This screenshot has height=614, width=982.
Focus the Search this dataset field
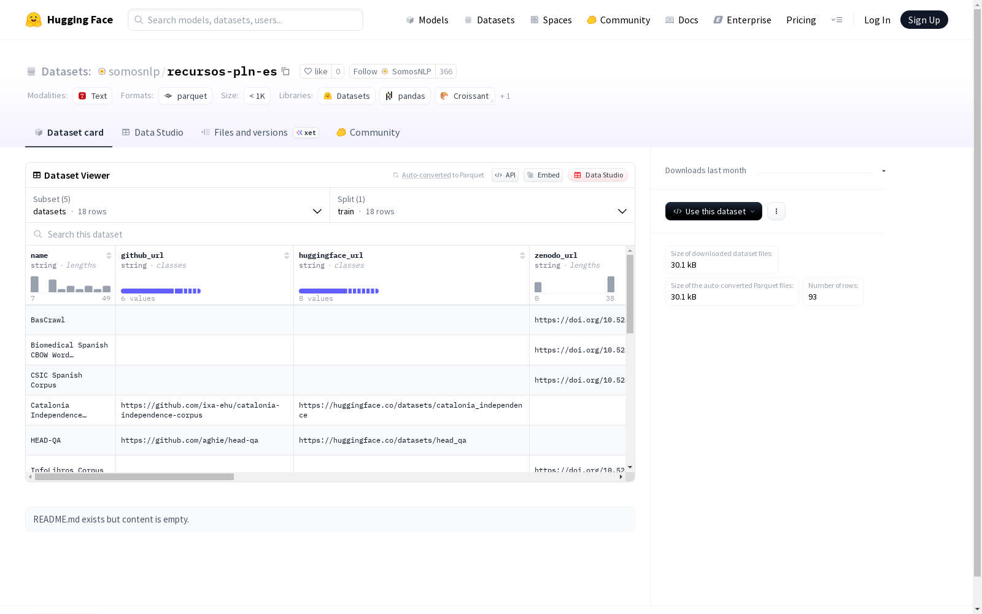tap(330, 234)
